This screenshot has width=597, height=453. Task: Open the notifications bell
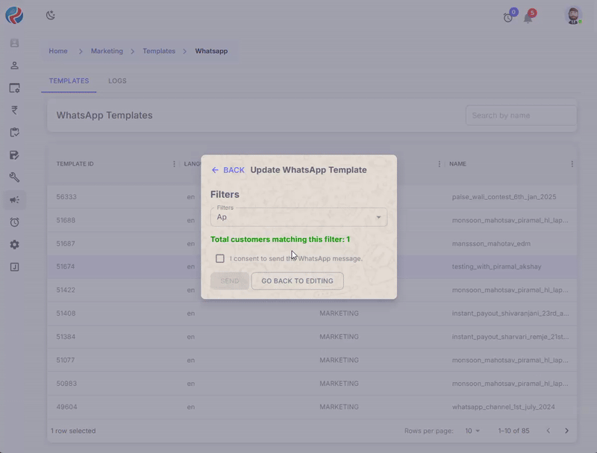pyautogui.click(x=528, y=17)
